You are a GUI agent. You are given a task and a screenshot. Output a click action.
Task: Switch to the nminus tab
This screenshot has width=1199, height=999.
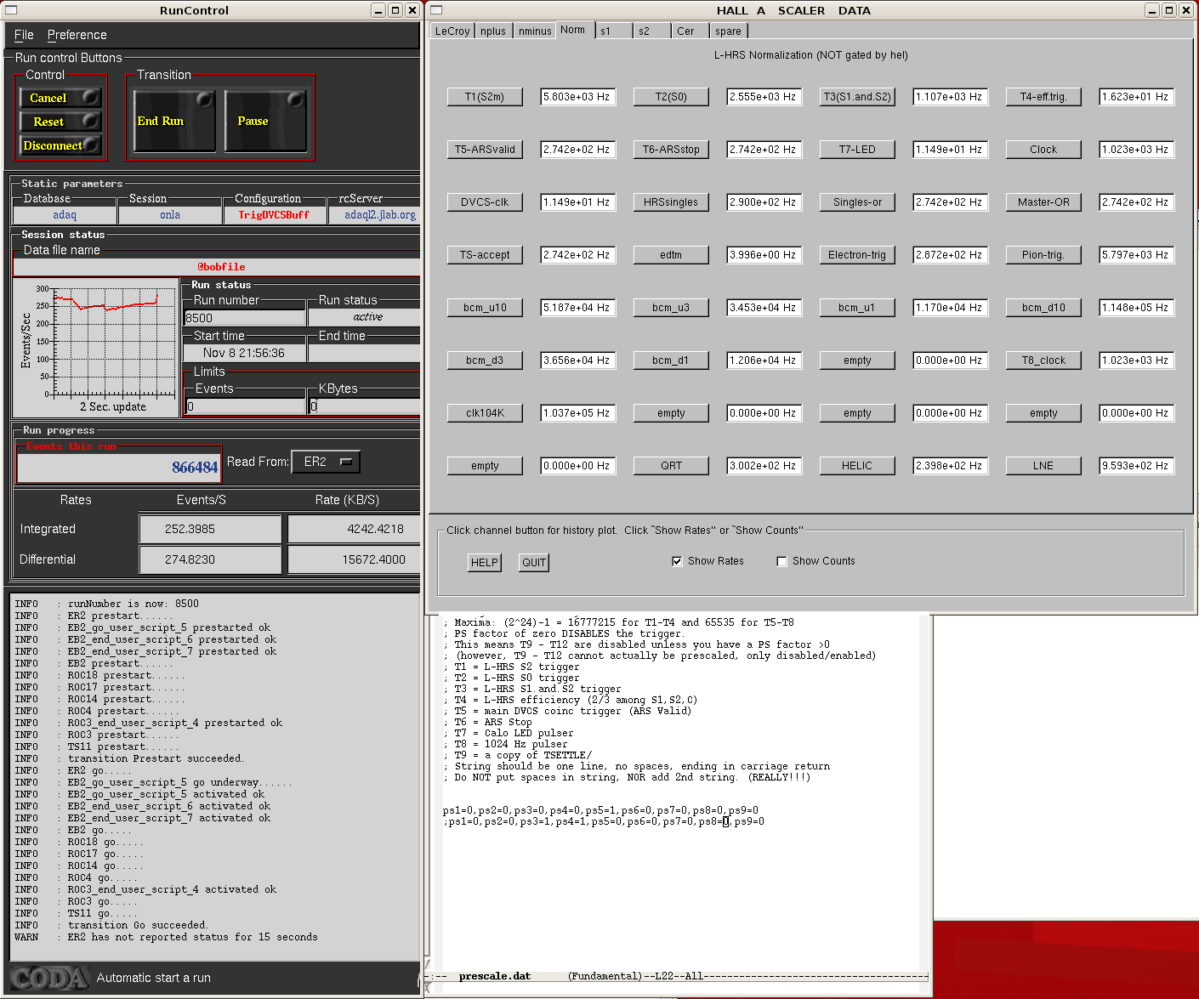pyautogui.click(x=535, y=31)
